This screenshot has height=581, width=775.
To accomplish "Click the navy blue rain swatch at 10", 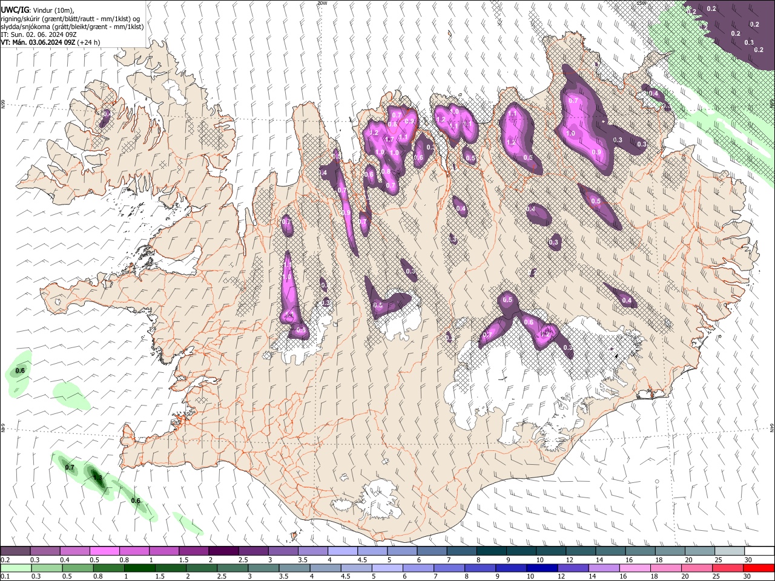I will (x=542, y=568).
